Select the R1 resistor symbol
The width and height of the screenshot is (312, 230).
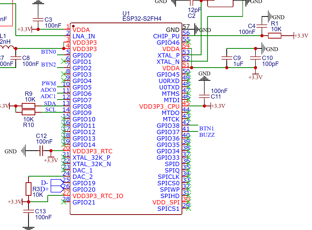coord(275,36)
